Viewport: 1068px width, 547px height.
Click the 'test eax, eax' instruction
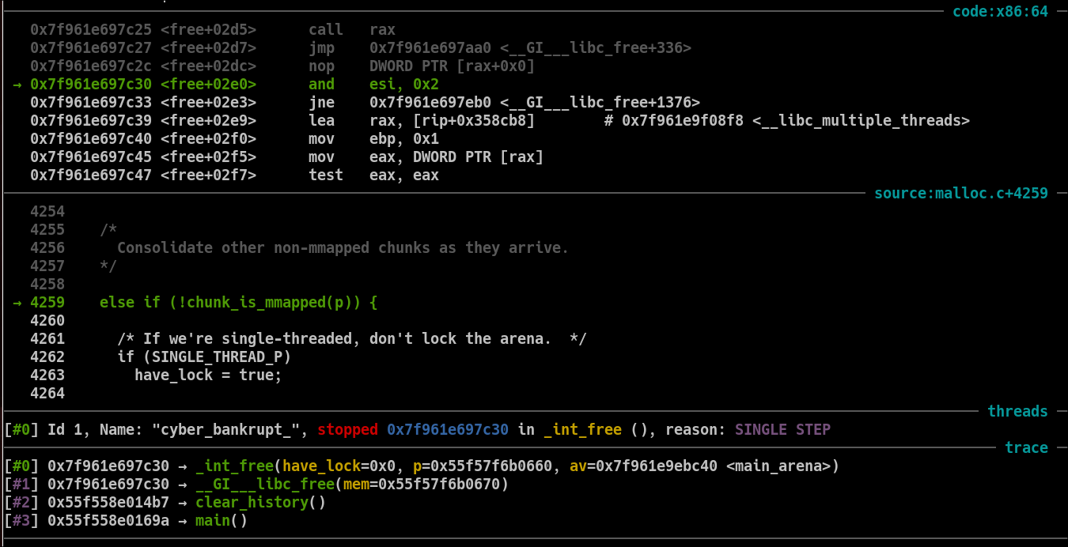click(373, 175)
